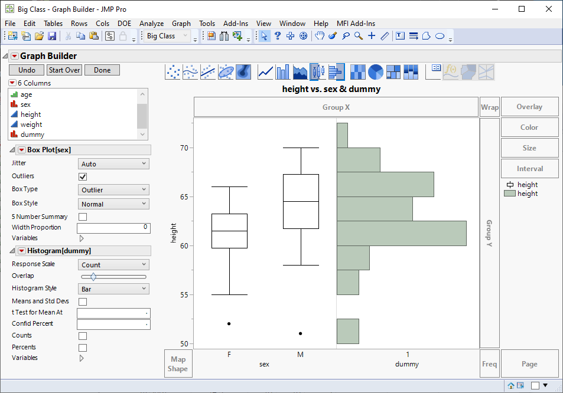Open the Box Type dropdown
The width and height of the screenshot is (563, 393).
click(113, 189)
